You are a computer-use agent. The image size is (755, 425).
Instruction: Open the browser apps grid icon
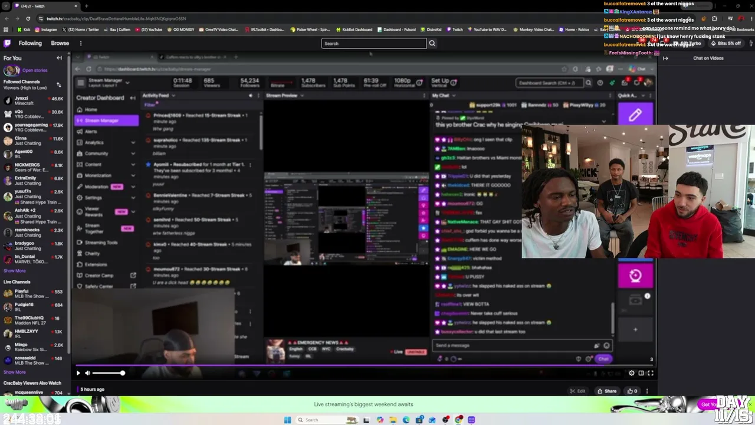pos(6,30)
